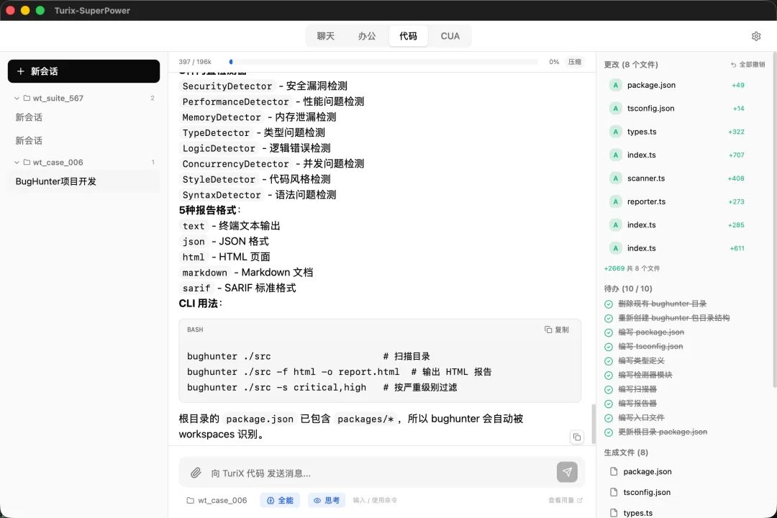The width and height of the screenshot is (777, 518).
Task: Start a new session with 新会话 button
Action: (x=83, y=71)
